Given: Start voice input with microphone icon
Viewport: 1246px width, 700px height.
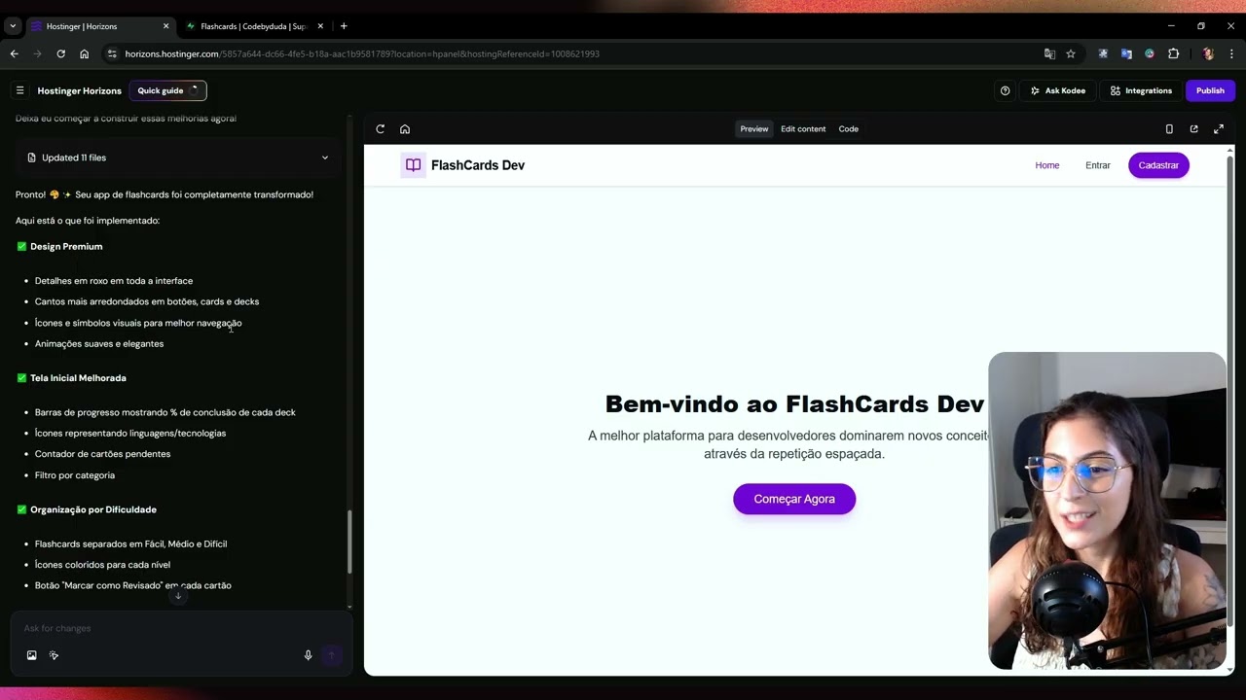Looking at the screenshot, I should [308, 655].
